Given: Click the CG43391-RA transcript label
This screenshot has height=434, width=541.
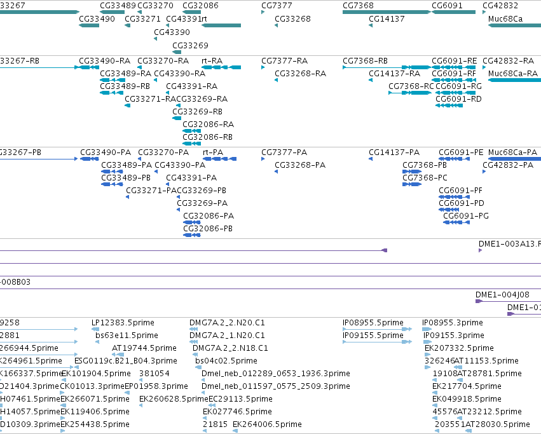Looking at the screenshot, I should point(191,86).
